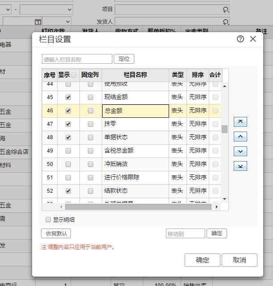
Task: Move the selected row to the top
Action: point(240,122)
